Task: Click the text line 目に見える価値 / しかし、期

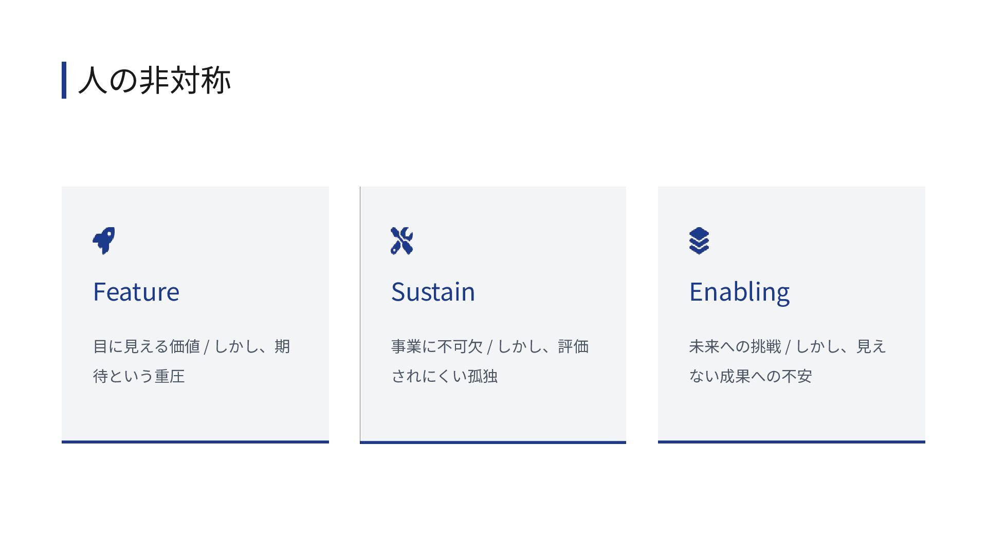Action: 191,346
